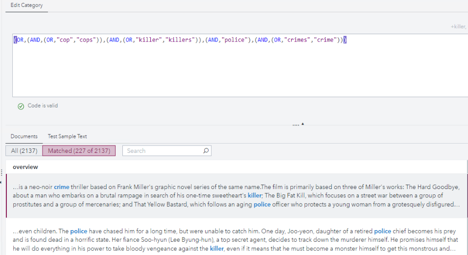Viewport: 468px width, 255px height.
Task: Click the highlighted word 'crime' in first document
Action: [62, 187]
